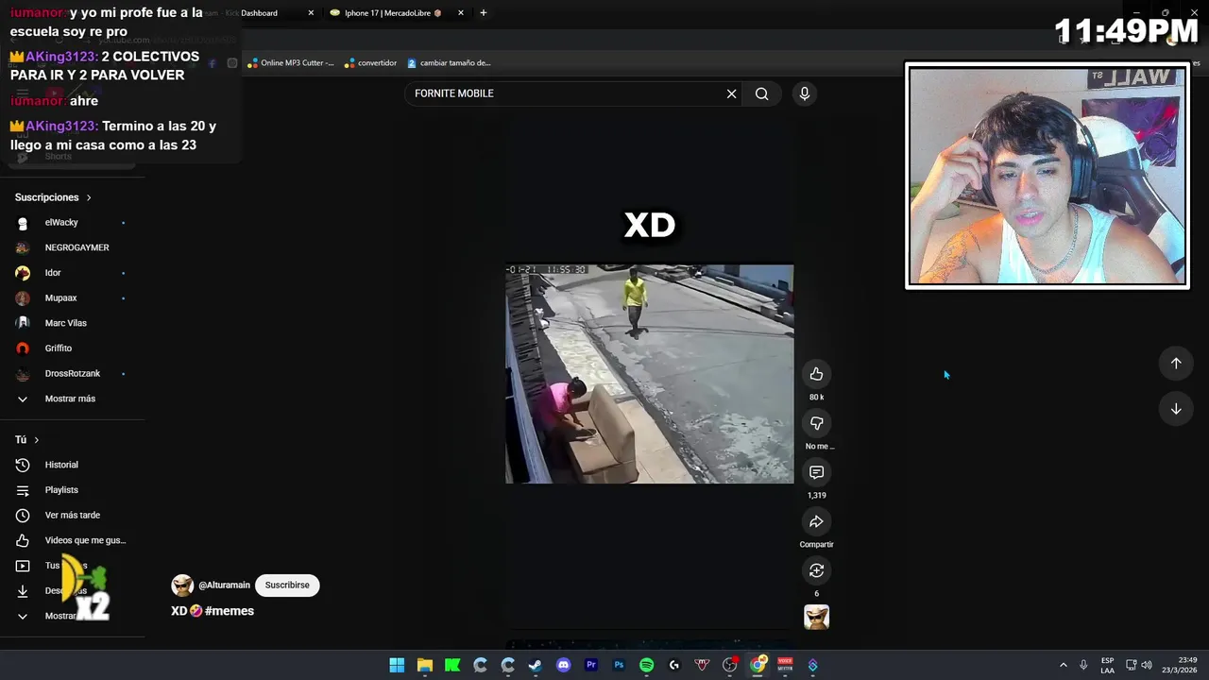Open elWacky subscription channel
The image size is (1209, 680).
click(x=61, y=223)
